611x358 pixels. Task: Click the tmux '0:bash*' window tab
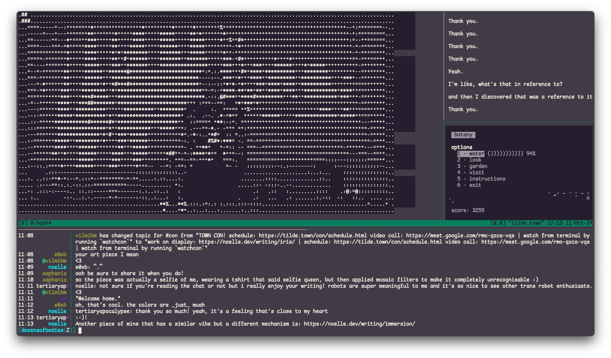pos(41,223)
